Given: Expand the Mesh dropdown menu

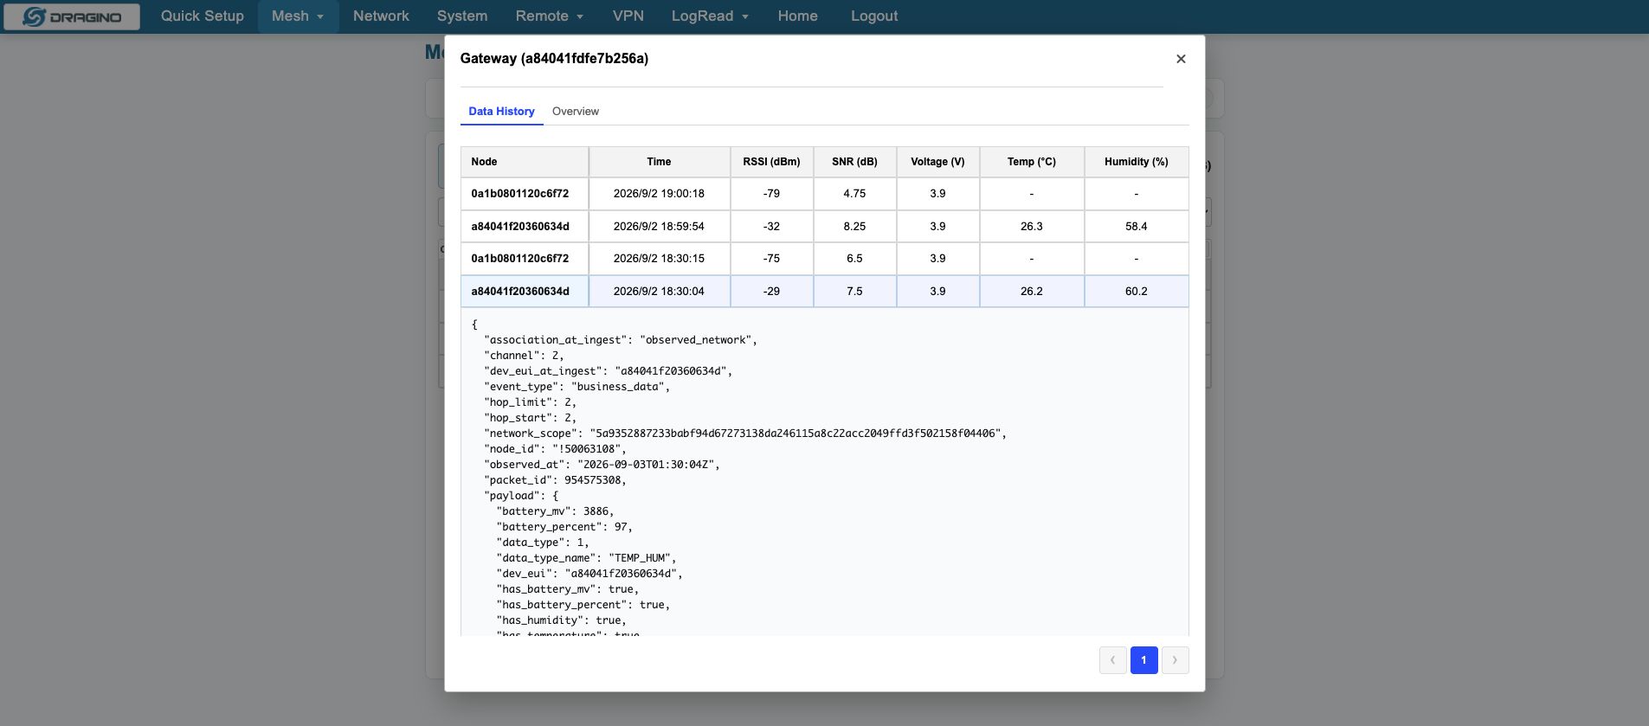Looking at the screenshot, I should (x=298, y=16).
